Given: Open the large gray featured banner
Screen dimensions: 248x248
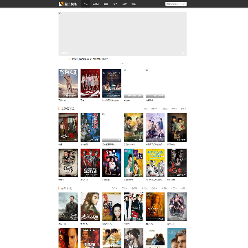Looking at the screenshot, I should (123, 34).
